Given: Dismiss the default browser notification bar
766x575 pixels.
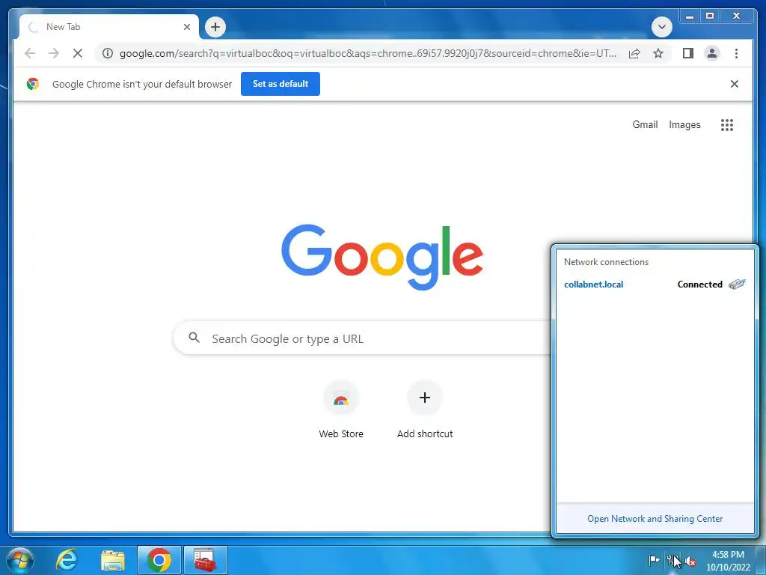Looking at the screenshot, I should point(734,84).
